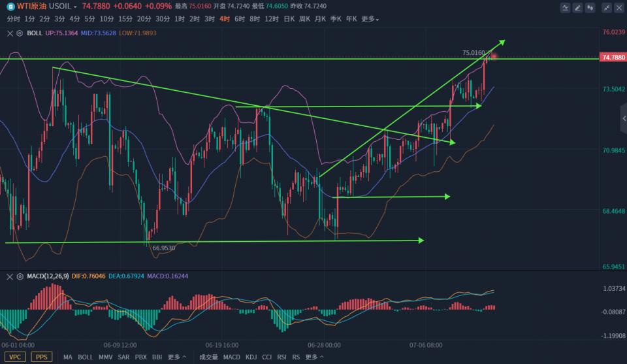Click the 66.9530 low price label
Image resolution: width=627 pixels, height=364 pixels.
coord(163,248)
